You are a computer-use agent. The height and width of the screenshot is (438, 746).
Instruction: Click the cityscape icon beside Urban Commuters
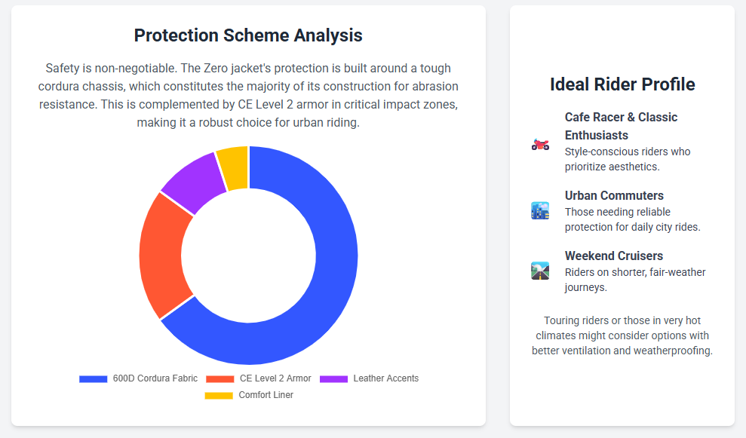[540, 210]
